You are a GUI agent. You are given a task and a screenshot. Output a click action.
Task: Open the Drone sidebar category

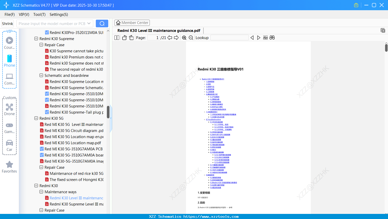[x=9, y=110]
